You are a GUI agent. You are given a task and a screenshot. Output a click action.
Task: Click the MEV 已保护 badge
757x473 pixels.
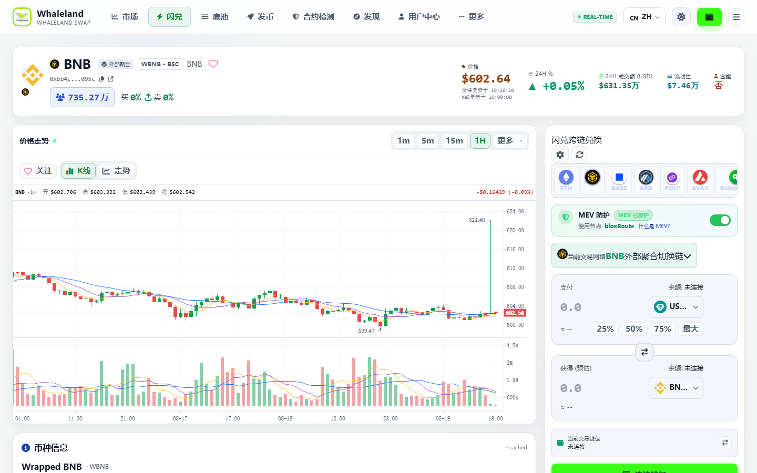click(x=633, y=215)
